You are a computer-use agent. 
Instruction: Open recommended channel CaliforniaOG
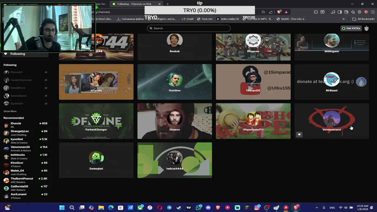click(x=25, y=188)
